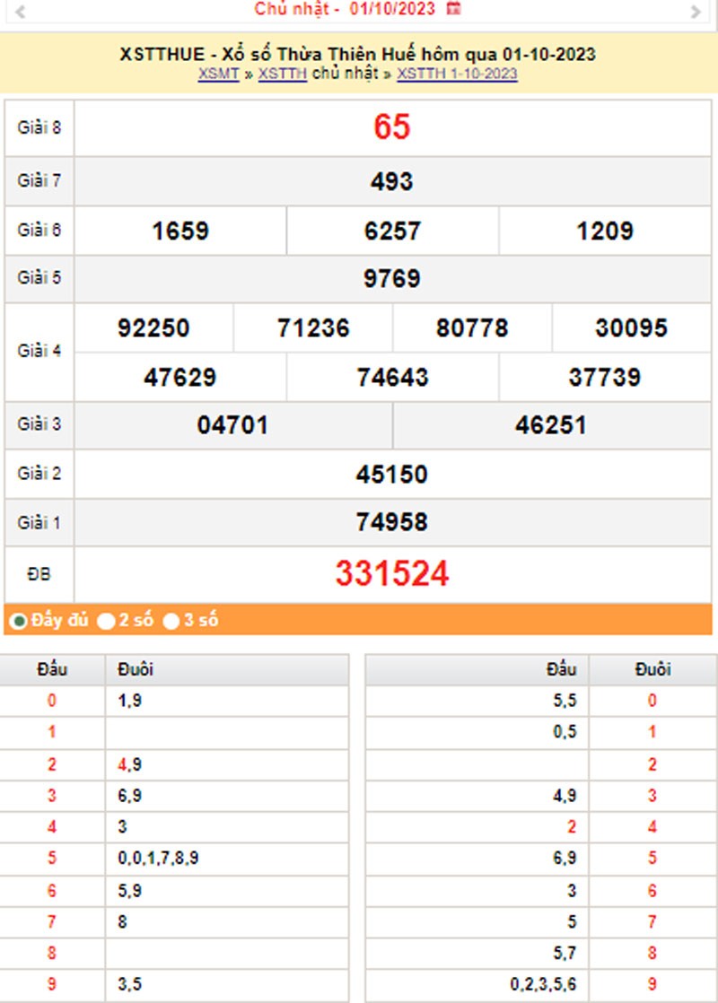The width and height of the screenshot is (718, 1003).
Task: Open the XSTTH 1-10-2023 link
Action: click(x=457, y=74)
